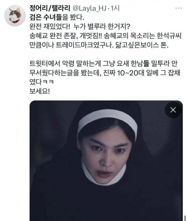Open the cat avatar profile picture
Screen dimensions: 187x221
tap(15, 16)
